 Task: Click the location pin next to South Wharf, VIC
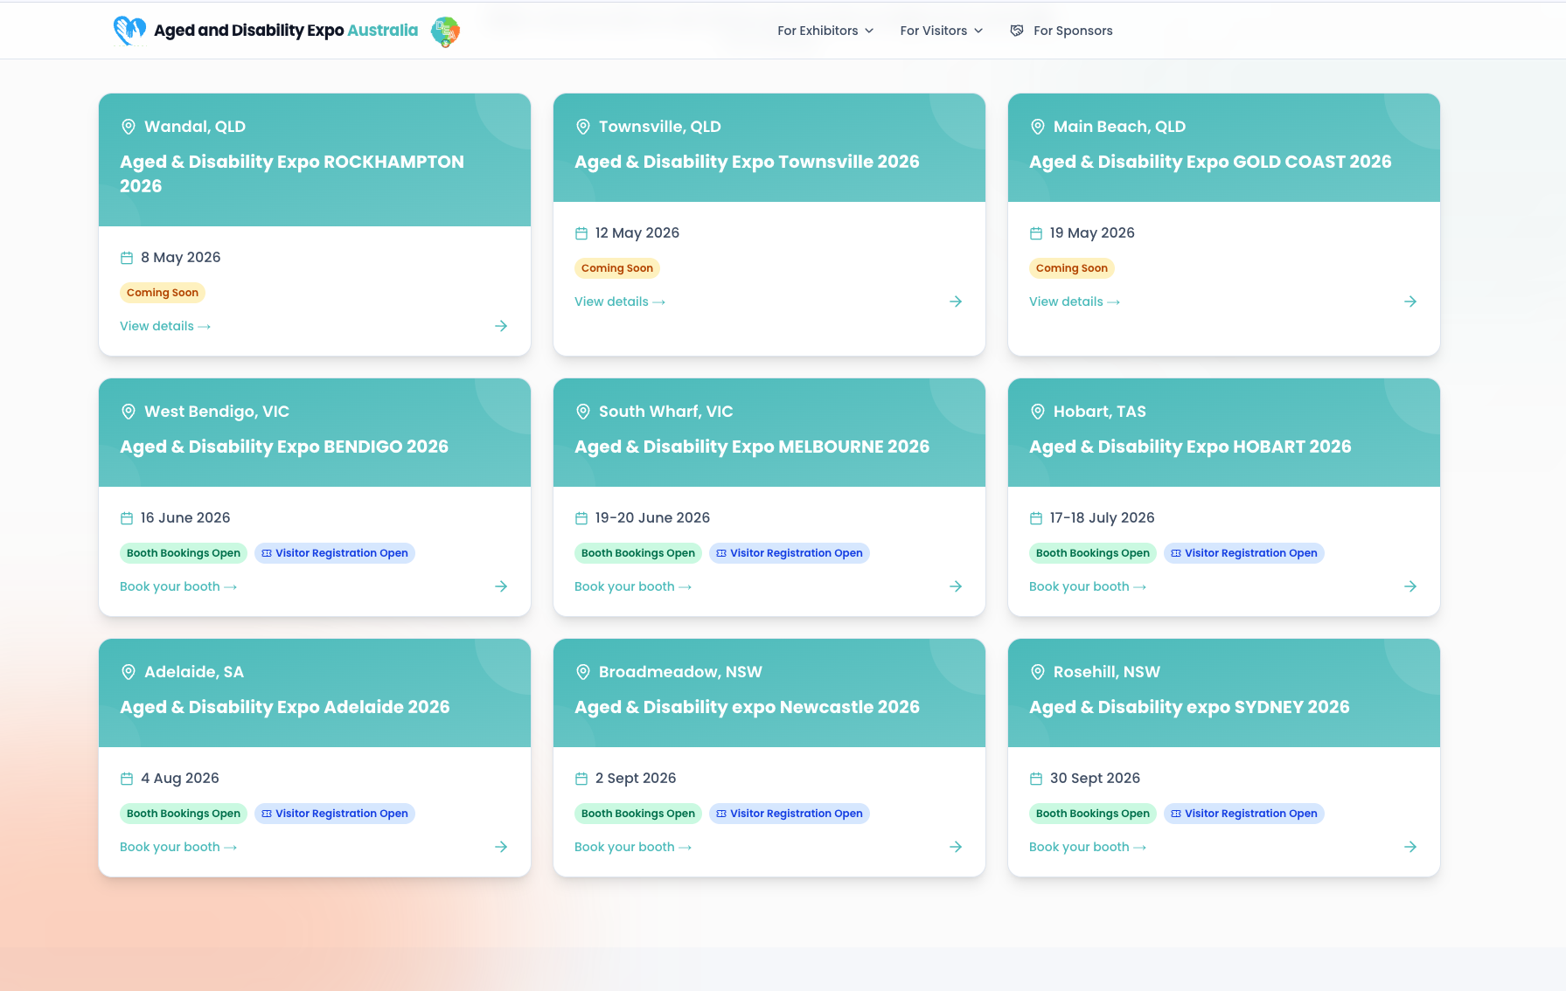click(583, 412)
